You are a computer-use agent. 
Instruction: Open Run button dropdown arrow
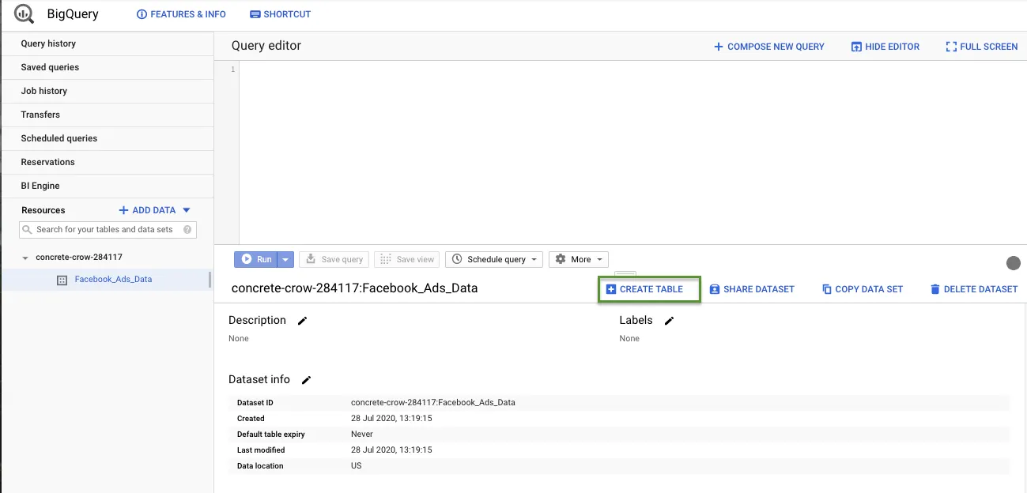coord(285,259)
